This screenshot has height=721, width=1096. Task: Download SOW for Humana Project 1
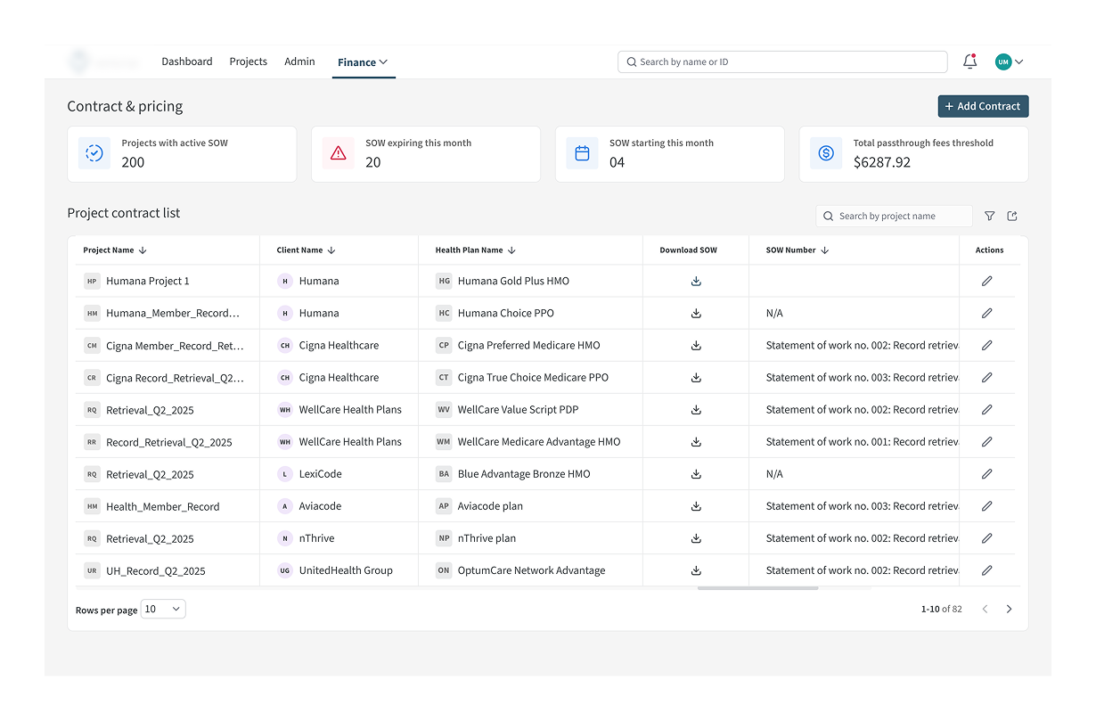[x=696, y=281]
